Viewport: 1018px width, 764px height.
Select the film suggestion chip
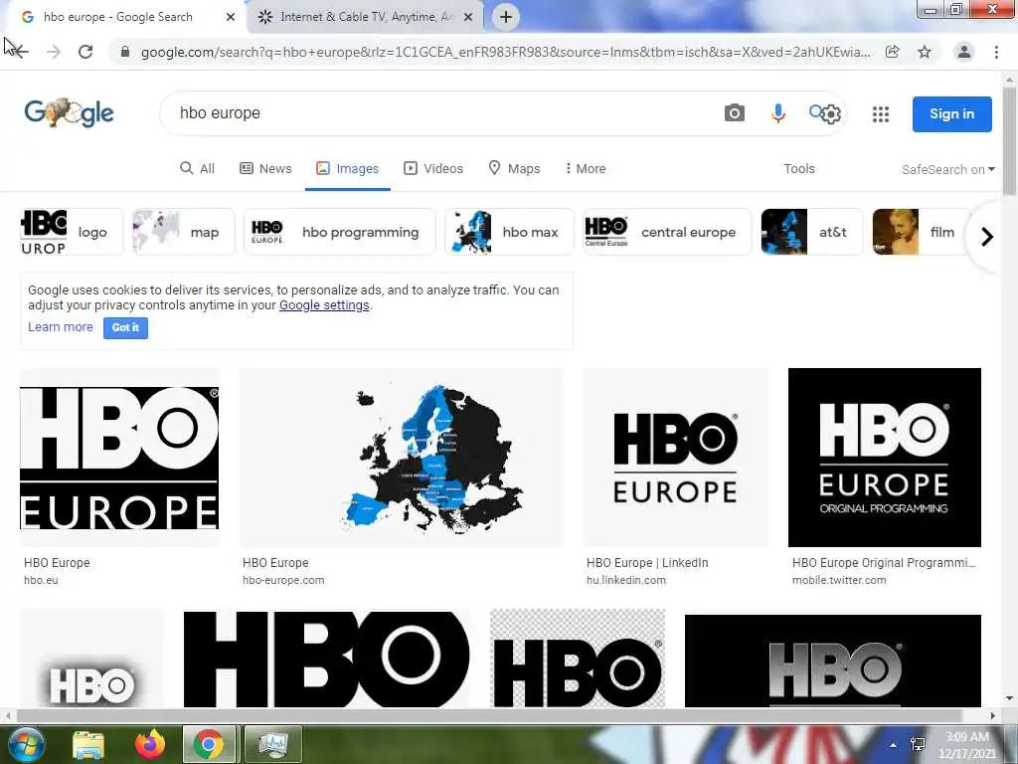tap(922, 232)
